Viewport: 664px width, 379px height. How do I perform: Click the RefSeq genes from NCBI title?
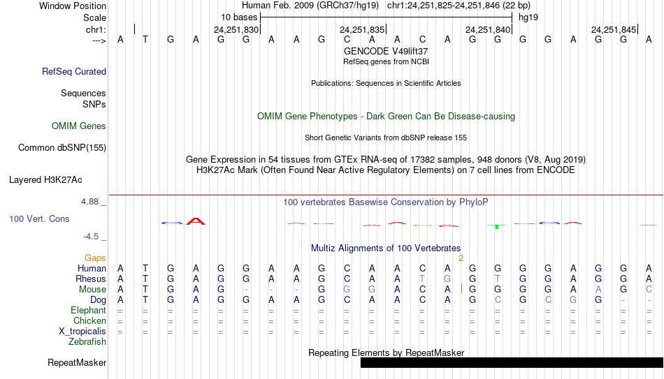[386, 61]
